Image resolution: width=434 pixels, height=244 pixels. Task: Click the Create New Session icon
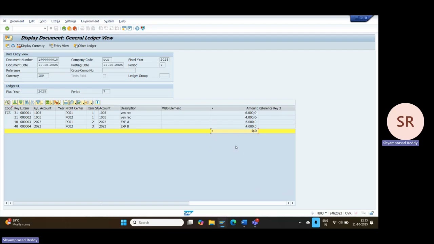pos(124,28)
